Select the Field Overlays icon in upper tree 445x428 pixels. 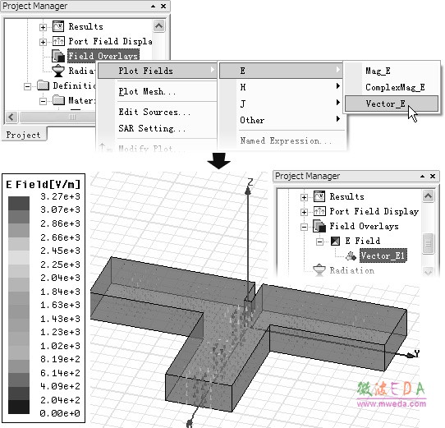click(58, 56)
